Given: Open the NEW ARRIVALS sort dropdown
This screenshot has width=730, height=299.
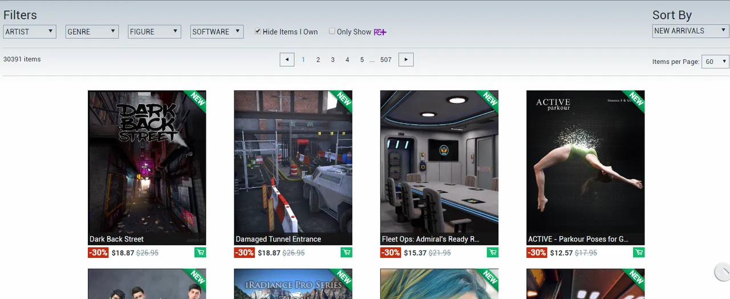Looking at the screenshot, I should [x=691, y=31].
